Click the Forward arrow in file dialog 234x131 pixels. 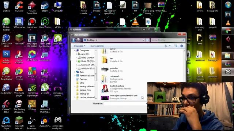(x=78, y=40)
